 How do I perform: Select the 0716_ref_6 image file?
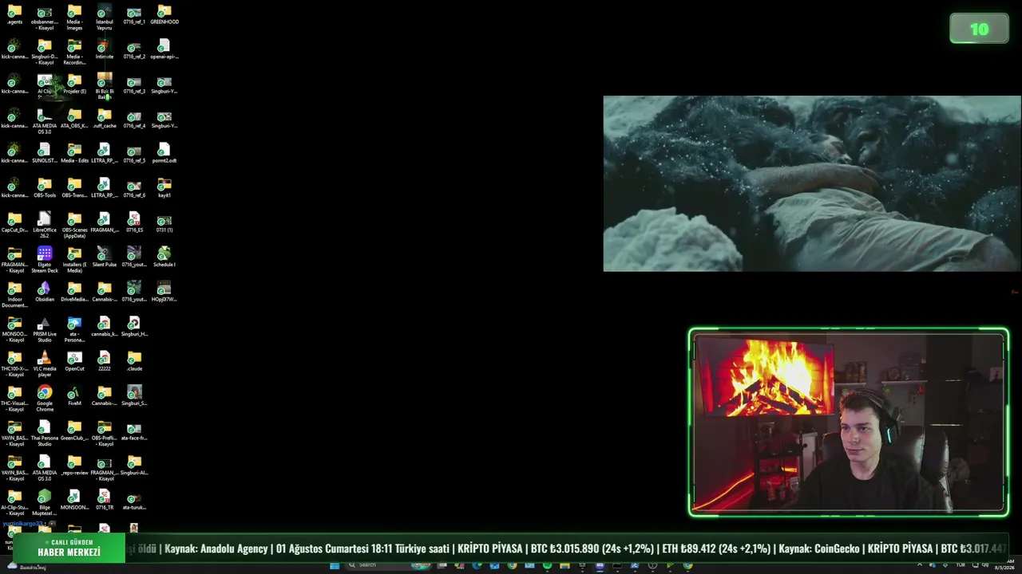134,188
